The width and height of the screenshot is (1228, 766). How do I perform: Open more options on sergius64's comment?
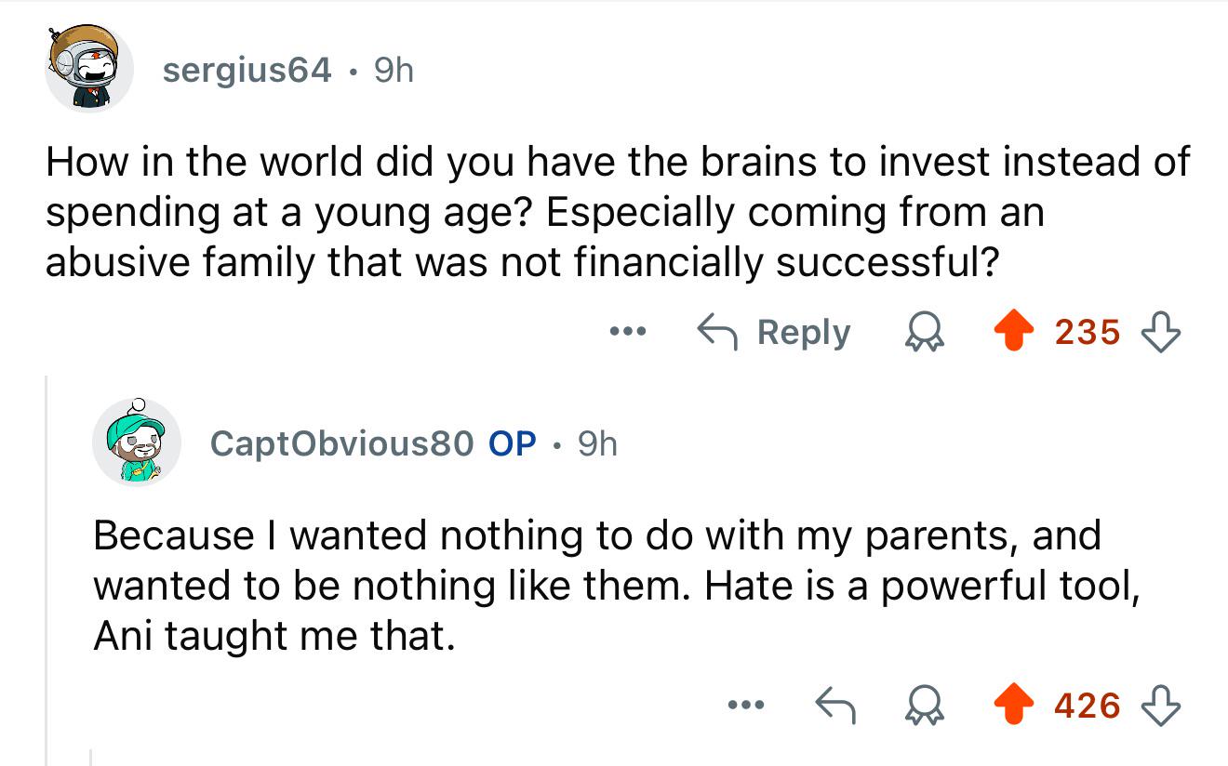626,332
